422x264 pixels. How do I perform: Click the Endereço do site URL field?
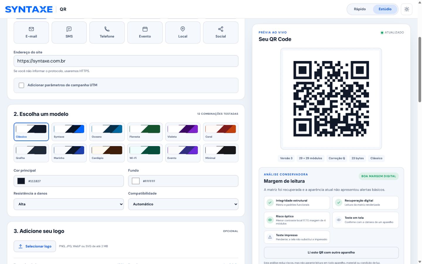[x=126, y=61]
